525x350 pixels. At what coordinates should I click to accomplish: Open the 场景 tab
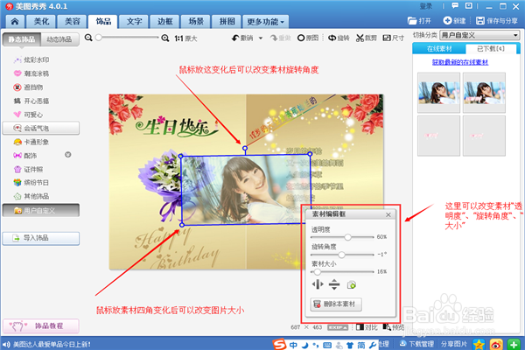pyautogui.click(x=196, y=21)
